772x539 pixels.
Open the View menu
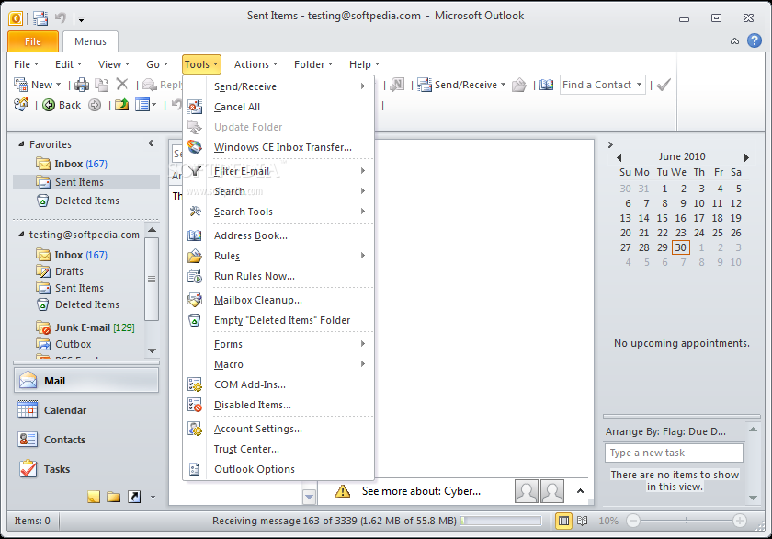tap(114, 64)
